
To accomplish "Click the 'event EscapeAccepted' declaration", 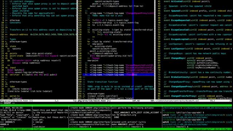I will pyautogui.click(x=198, y=39).
